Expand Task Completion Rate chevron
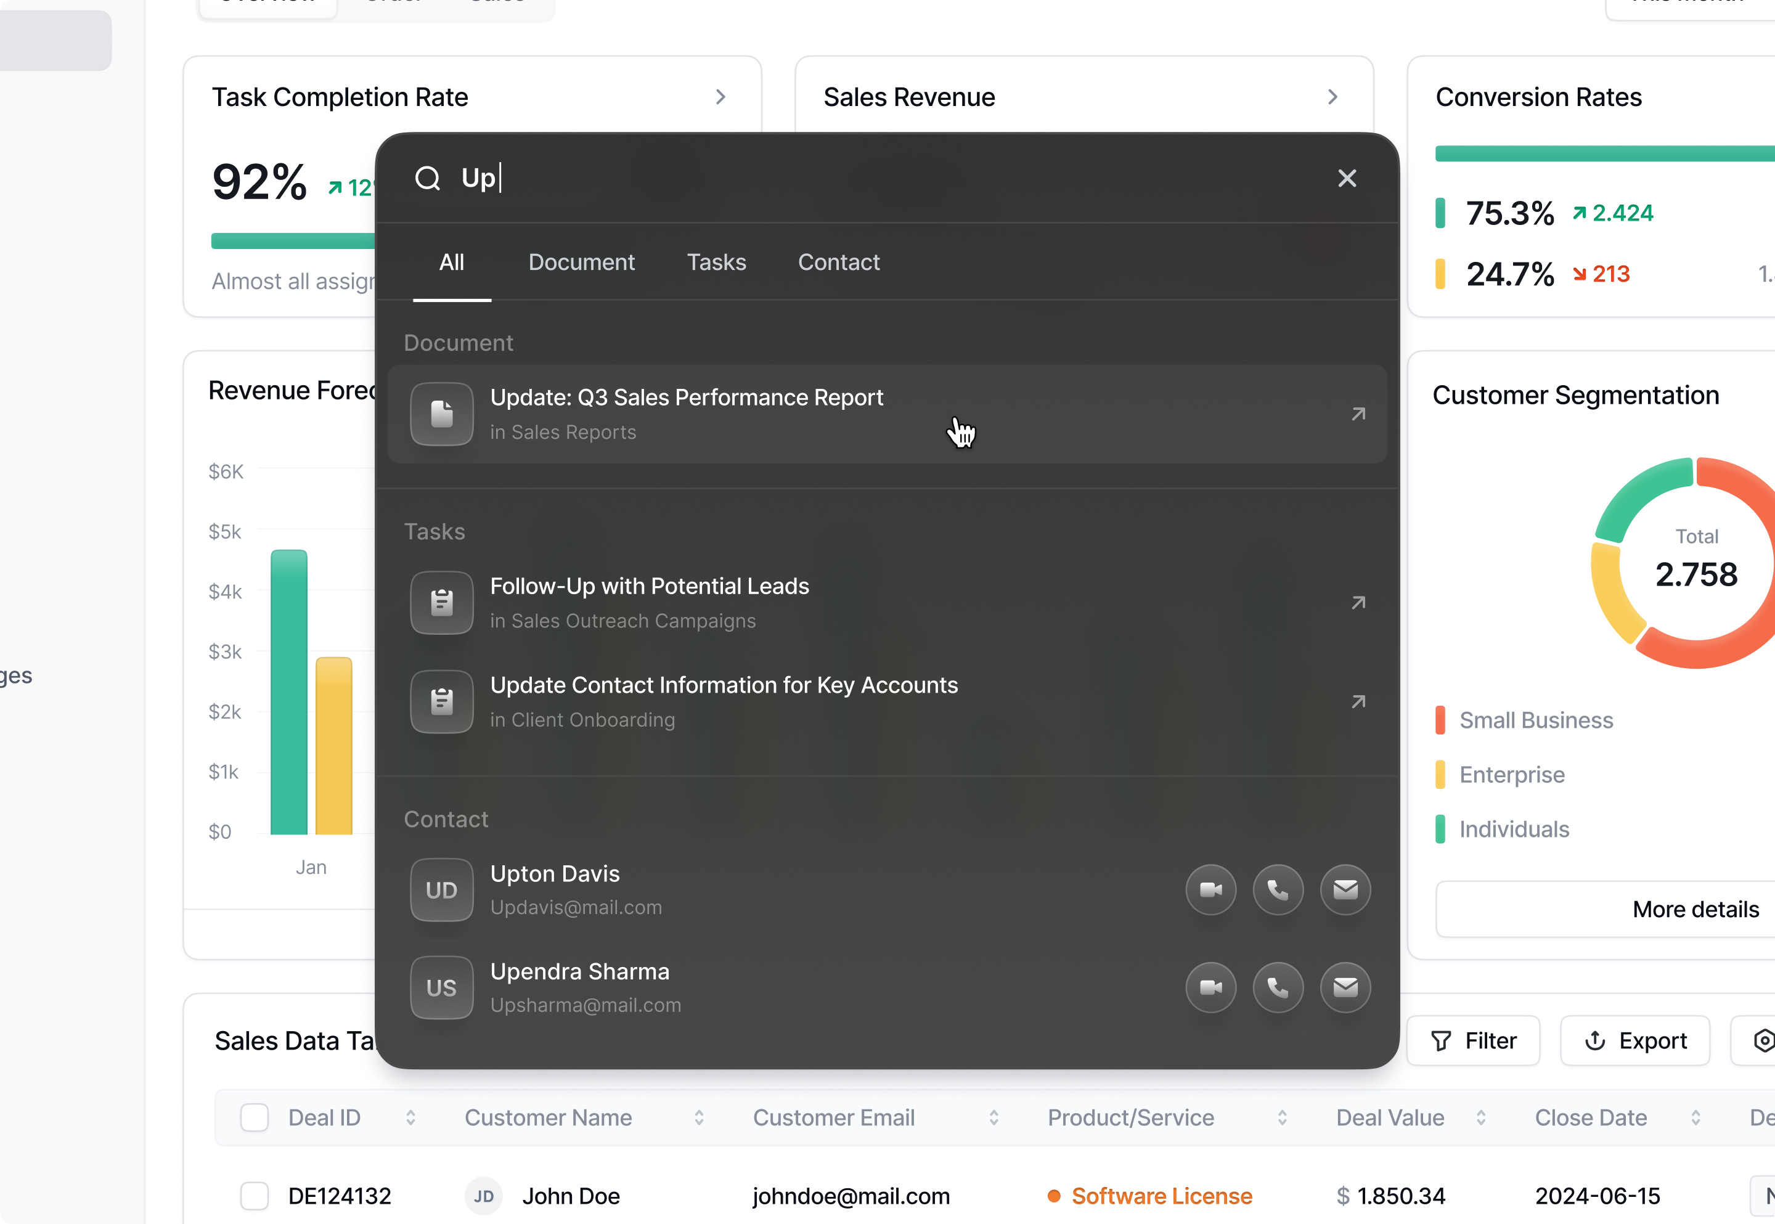The image size is (1775, 1224). [720, 97]
